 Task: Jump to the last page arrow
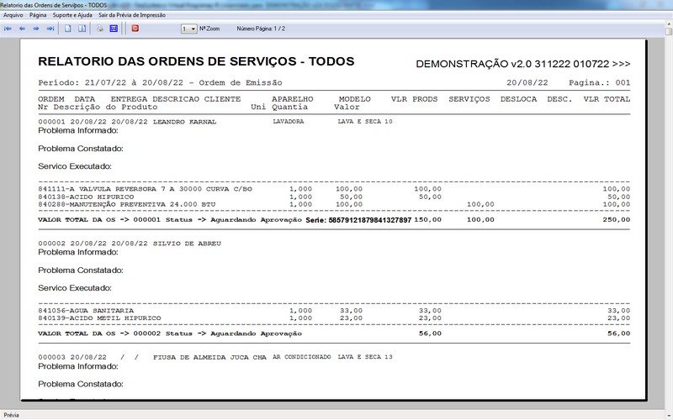50,29
